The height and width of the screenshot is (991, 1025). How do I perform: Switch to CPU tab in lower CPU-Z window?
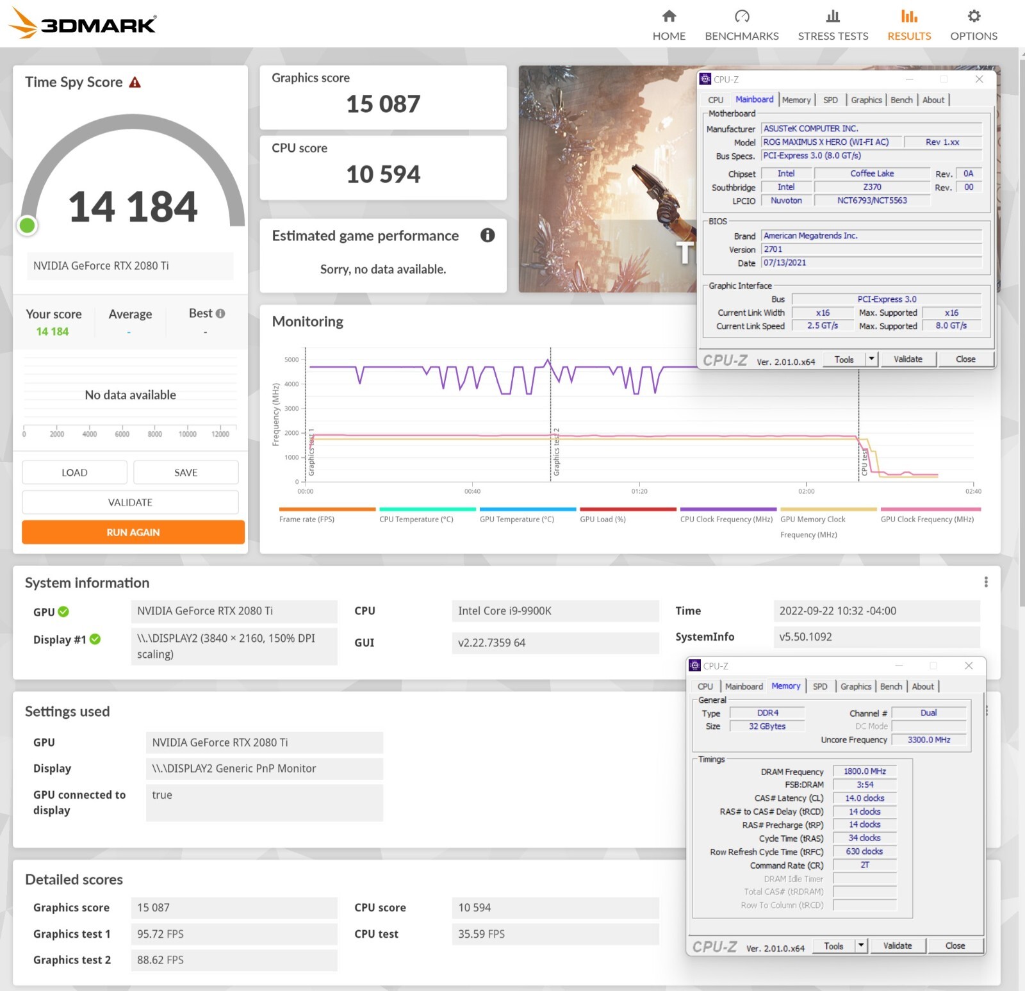tap(705, 686)
